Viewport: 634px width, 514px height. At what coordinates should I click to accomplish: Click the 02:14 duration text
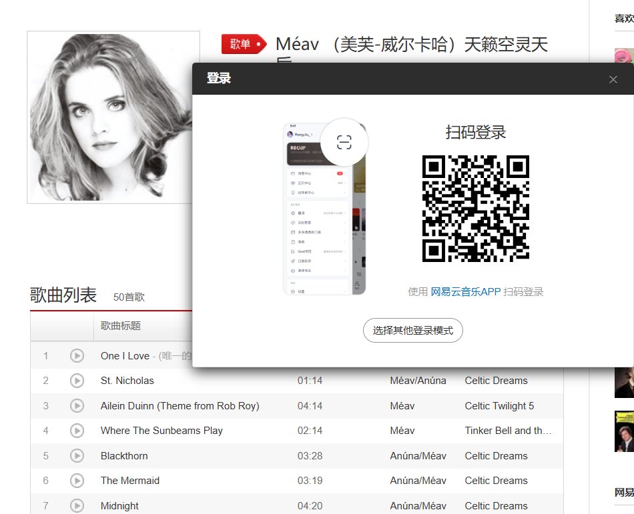[310, 431]
